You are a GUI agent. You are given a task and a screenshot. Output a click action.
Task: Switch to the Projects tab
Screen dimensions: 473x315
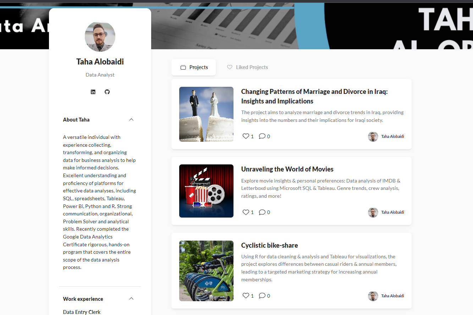[193, 67]
